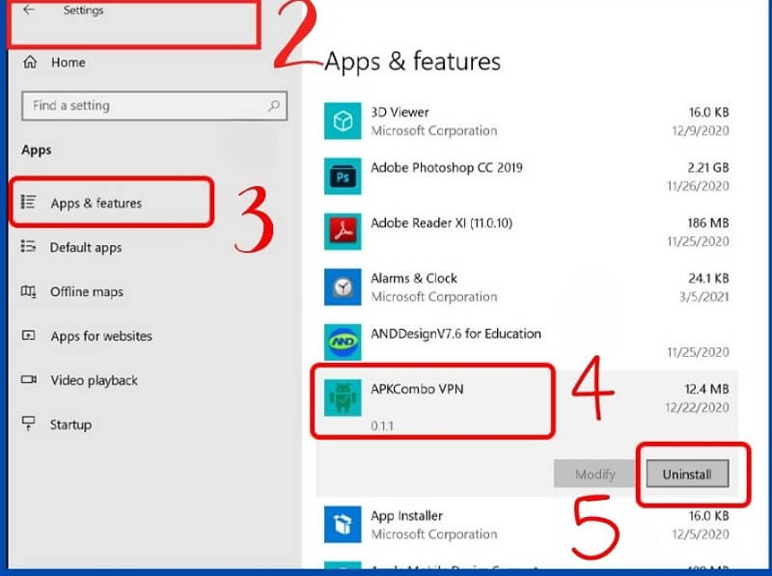Open Video playback settings

tap(94, 380)
